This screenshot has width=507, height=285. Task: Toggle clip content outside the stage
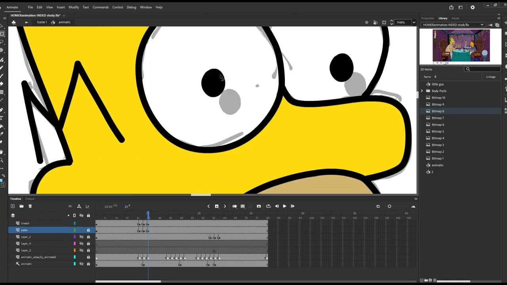point(384,23)
